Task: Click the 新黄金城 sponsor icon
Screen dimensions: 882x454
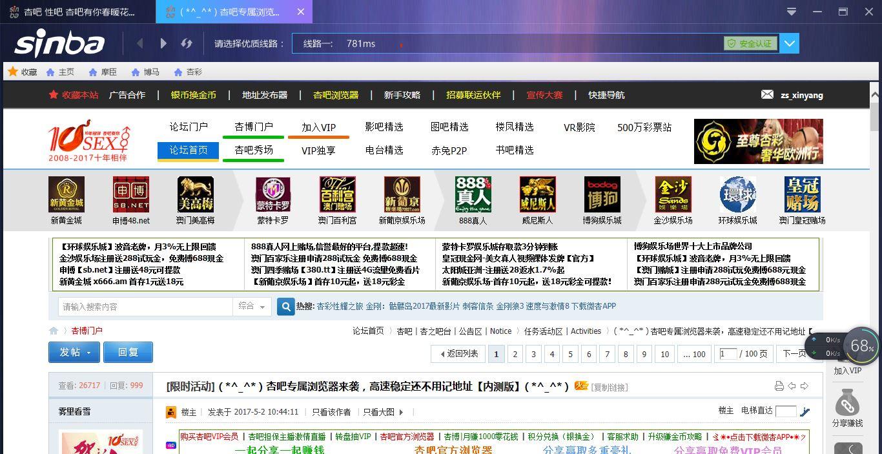Action: [x=67, y=194]
